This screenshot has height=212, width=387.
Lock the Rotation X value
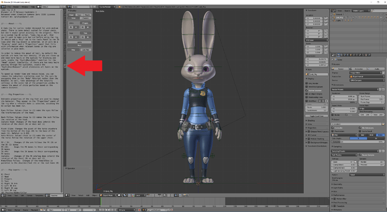(x=326, y=31)
